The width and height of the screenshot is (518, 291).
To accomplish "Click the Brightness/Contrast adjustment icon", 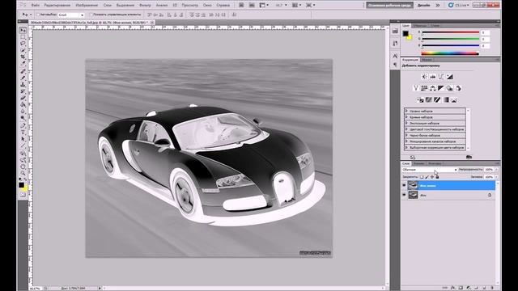I will click(x=424, y=77).
